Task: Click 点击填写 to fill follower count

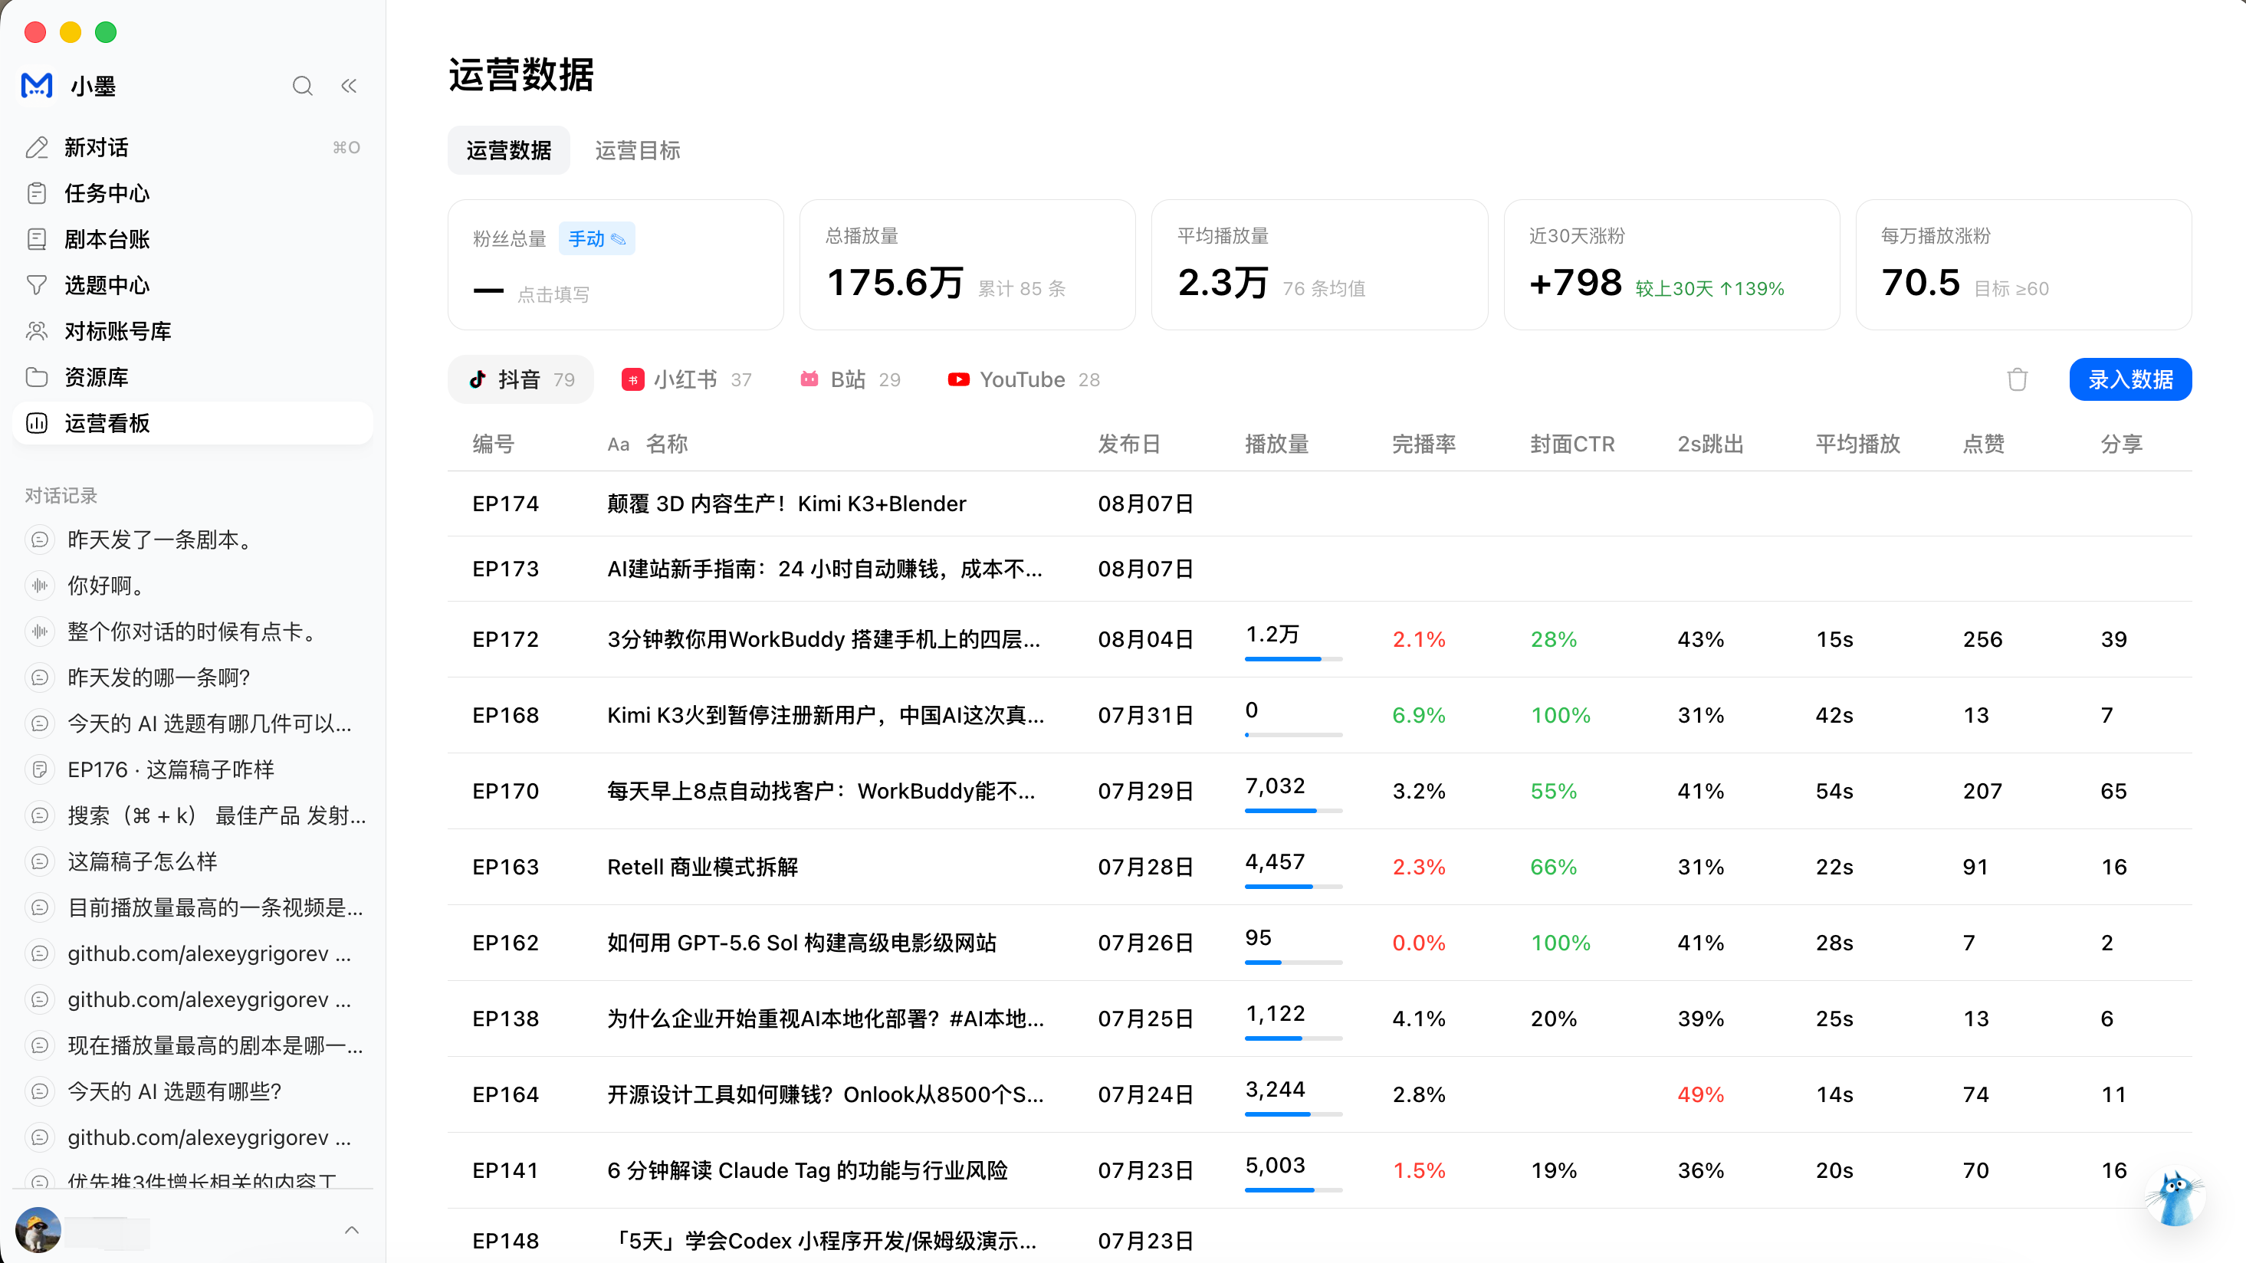Action: 553,294
